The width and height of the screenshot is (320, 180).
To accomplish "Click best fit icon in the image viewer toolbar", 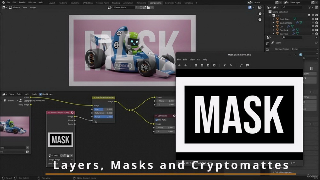I will click(x=214, y=66).
